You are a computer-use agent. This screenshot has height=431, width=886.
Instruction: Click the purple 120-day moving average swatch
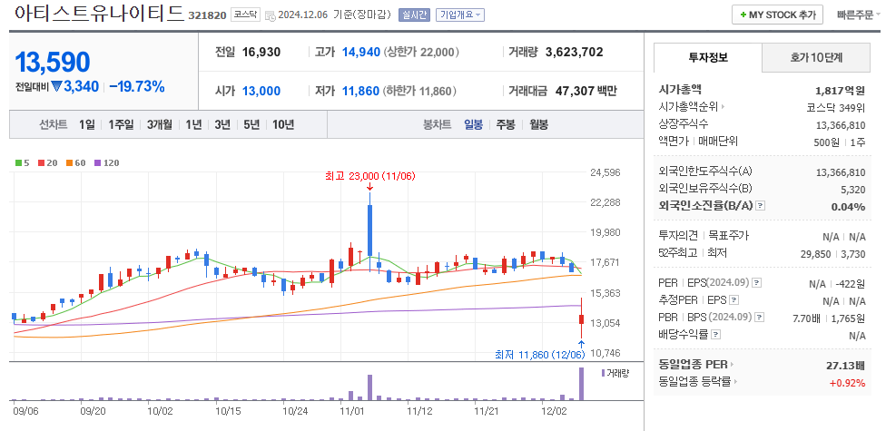click(x=98, y=163)
